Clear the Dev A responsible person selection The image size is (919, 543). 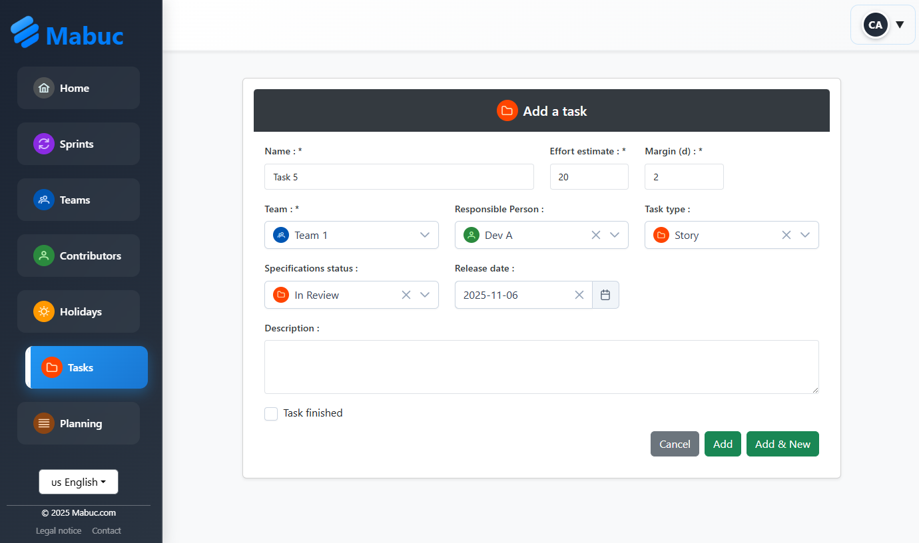[x=595, y=235]
